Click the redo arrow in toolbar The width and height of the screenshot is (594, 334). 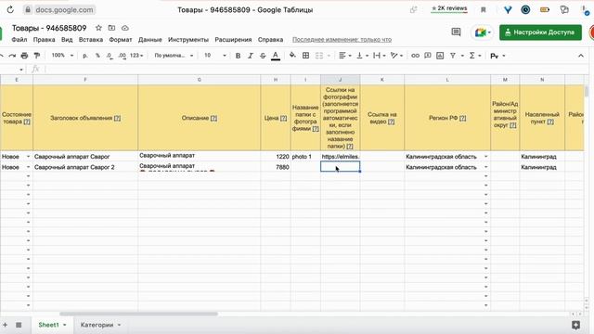click(x=12, y=56)
